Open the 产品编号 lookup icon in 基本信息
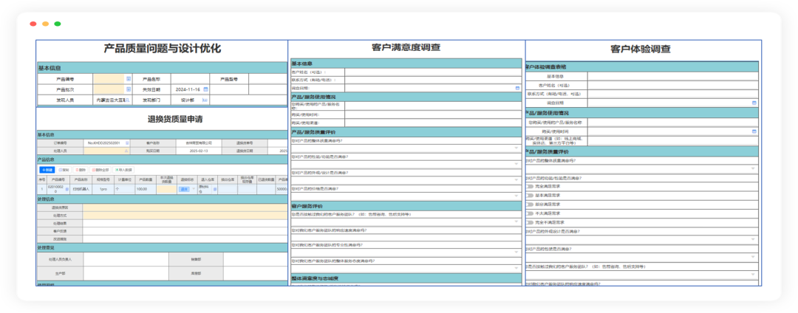798x313 pixels. 129,79
